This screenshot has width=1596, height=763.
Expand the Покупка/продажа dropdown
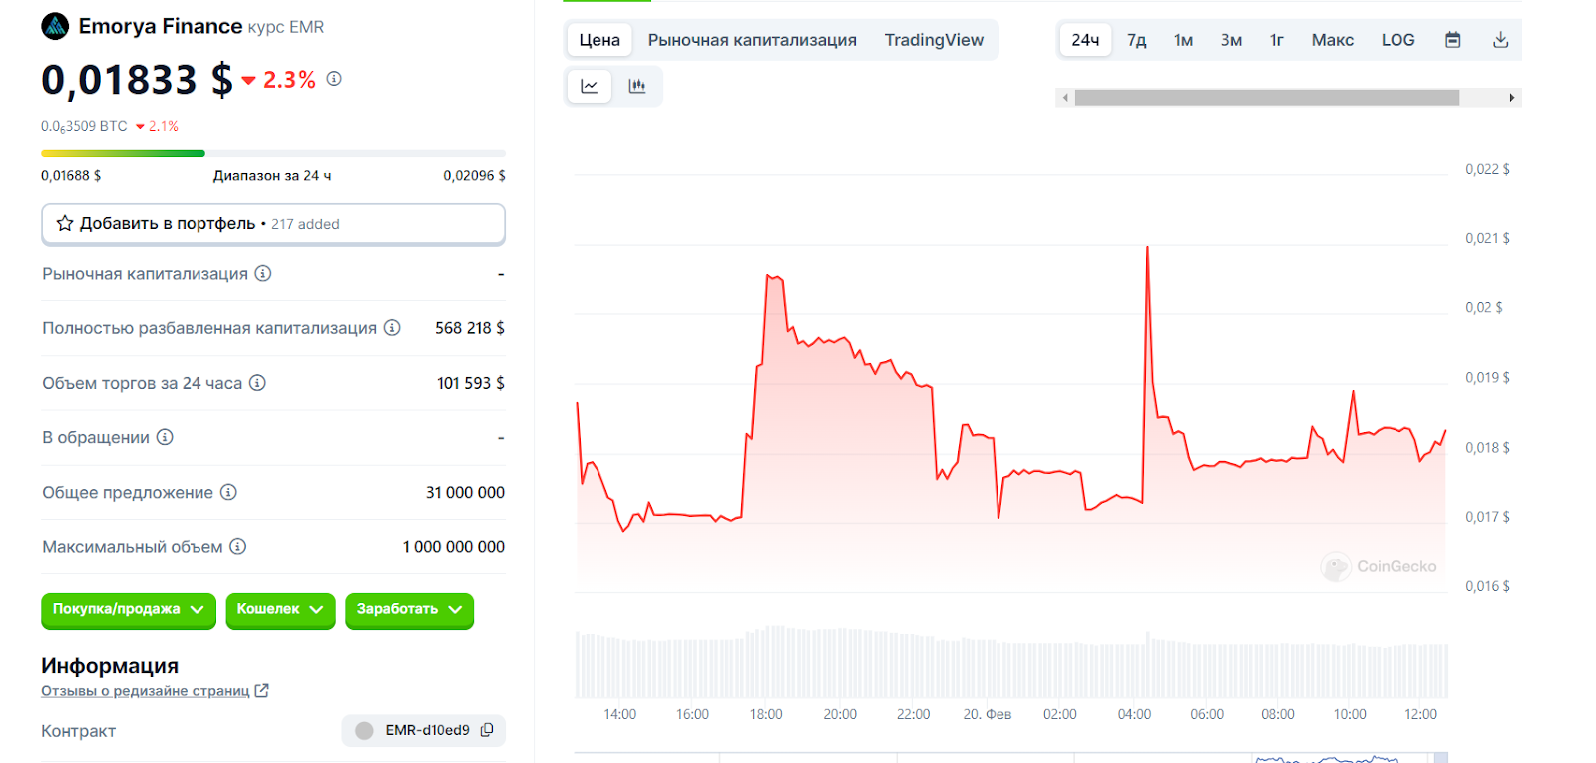click(129, 609)
